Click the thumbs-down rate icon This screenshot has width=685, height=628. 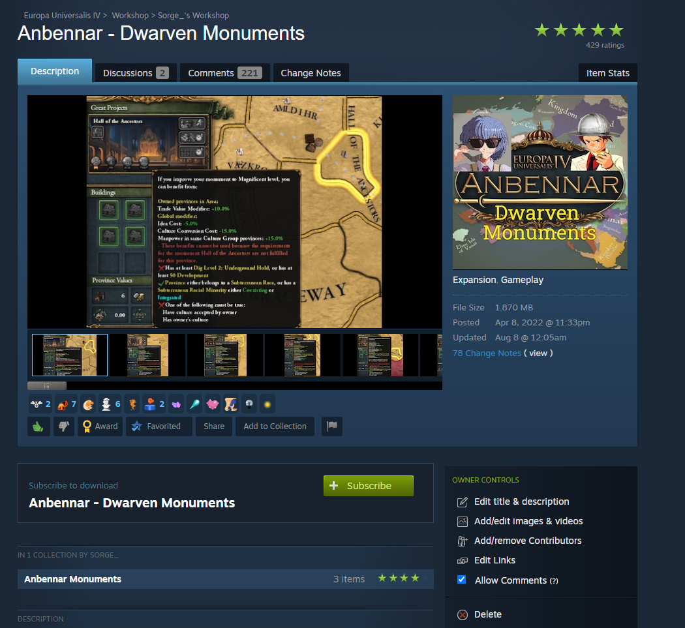(64, 426)
